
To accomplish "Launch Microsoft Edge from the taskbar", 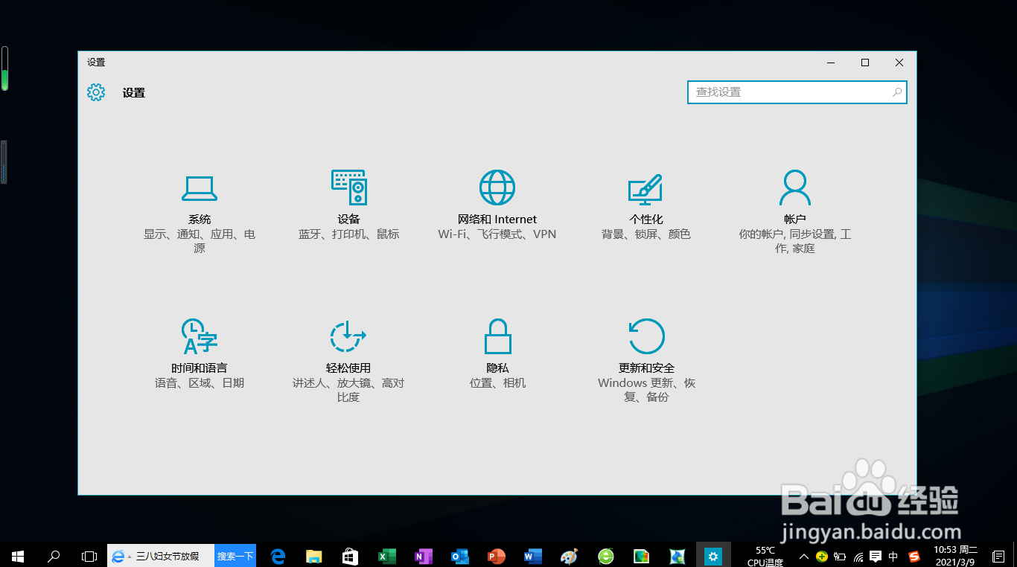I will pos(278,556).
